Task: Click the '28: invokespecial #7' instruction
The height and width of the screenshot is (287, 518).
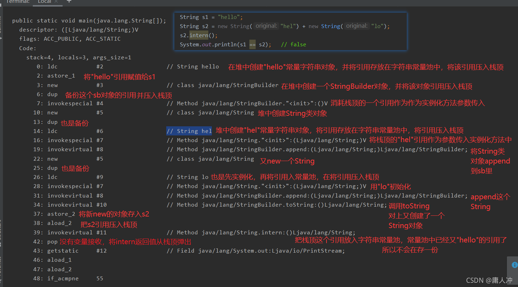Action: tap(68, 186)
